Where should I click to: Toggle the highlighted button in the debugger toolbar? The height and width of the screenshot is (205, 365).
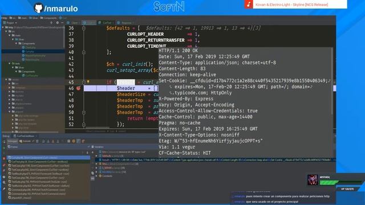click(79, 141)
